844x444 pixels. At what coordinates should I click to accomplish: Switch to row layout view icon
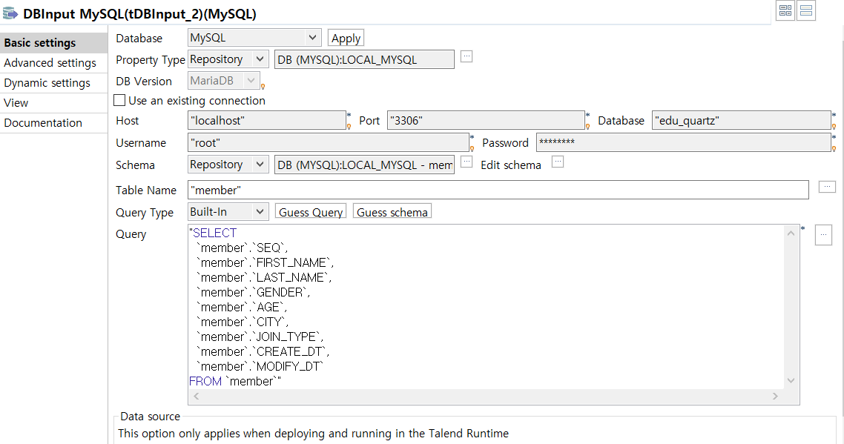[805, 10]
